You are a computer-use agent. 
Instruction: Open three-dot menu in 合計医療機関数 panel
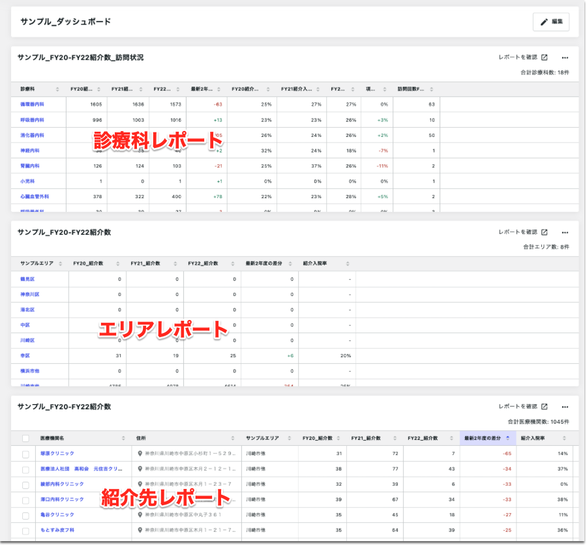pos(565,407)
